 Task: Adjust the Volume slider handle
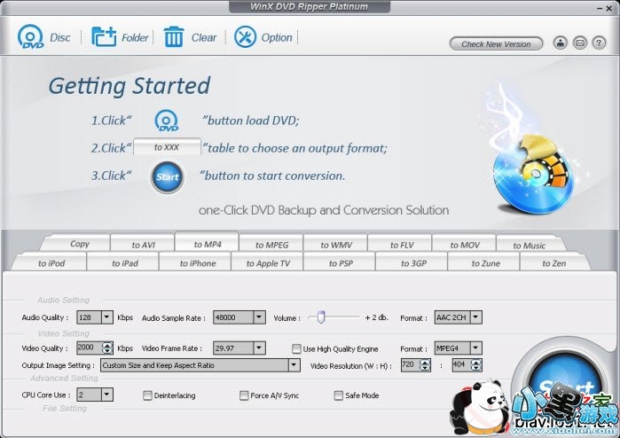coord(321,317)
